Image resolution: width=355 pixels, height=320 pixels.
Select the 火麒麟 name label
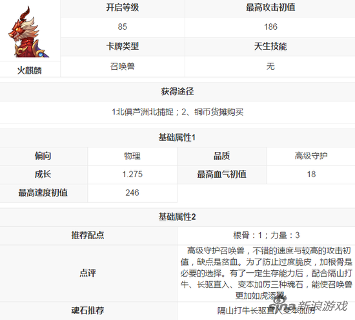pos(30,70)
